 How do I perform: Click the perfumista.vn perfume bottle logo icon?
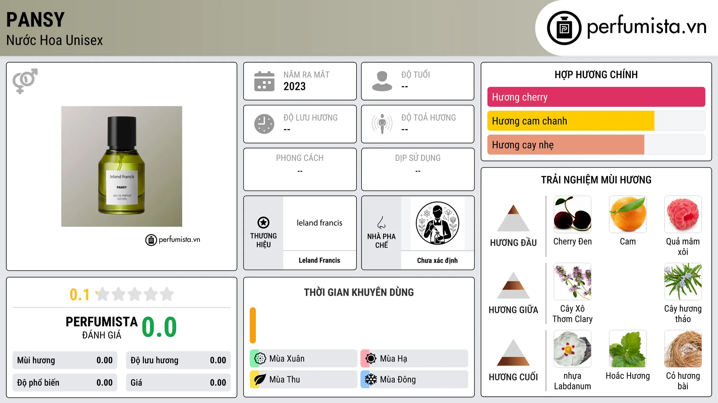click(564, 28)
